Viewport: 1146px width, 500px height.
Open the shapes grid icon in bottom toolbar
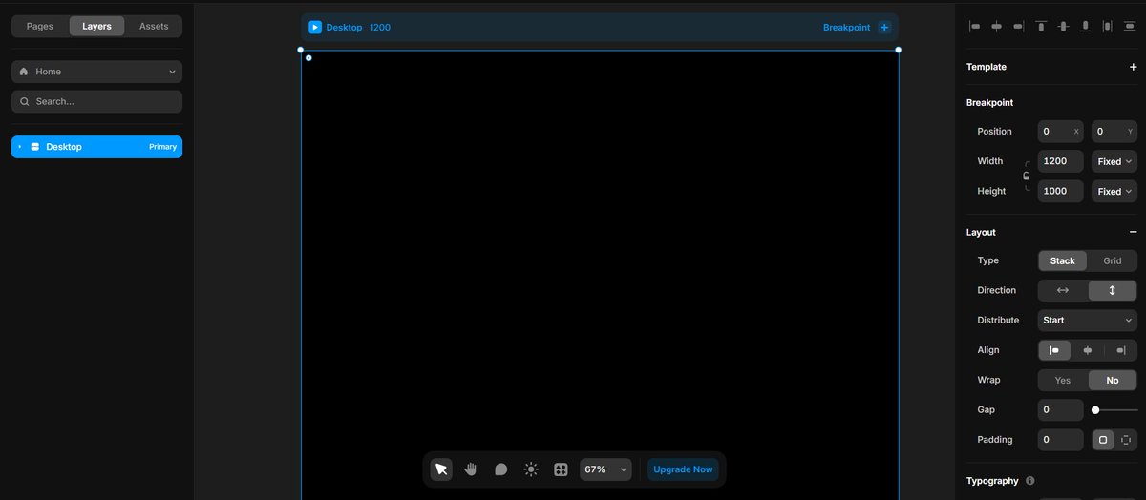coord(562,469)
